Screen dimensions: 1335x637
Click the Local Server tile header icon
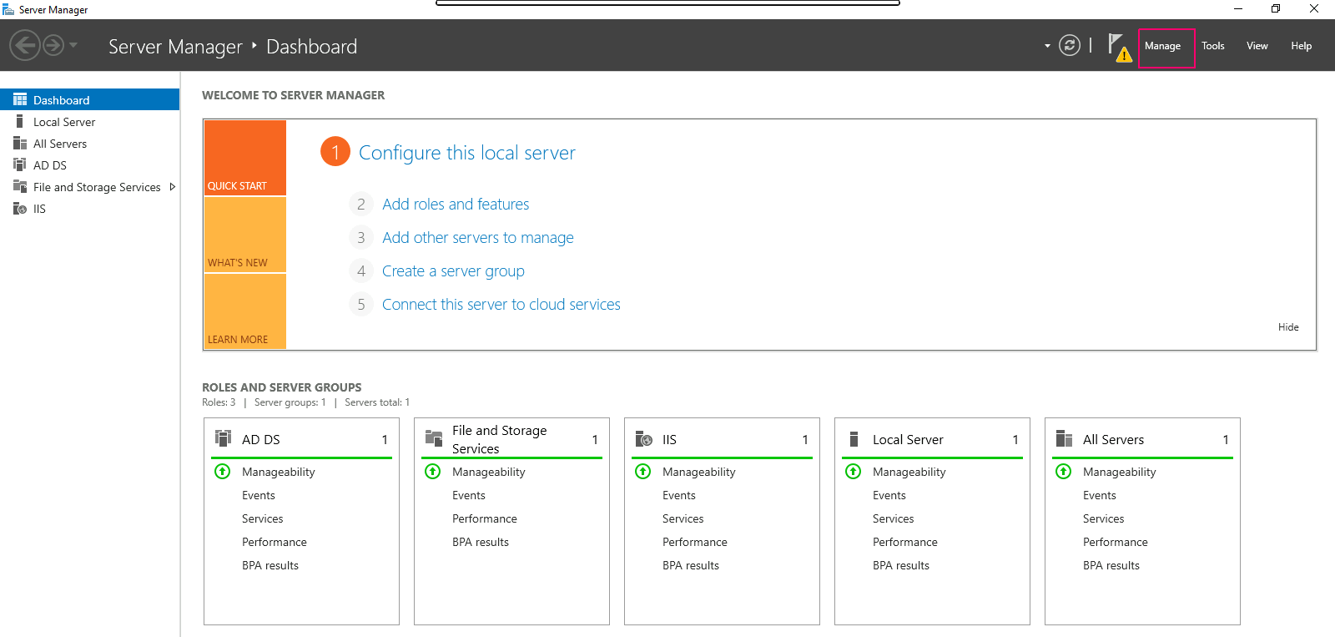click(x=854, y=438)
